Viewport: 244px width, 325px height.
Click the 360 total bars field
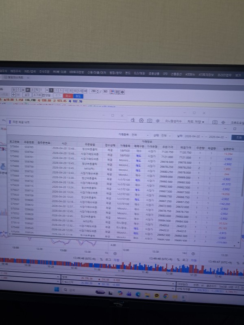click(106, 92)
